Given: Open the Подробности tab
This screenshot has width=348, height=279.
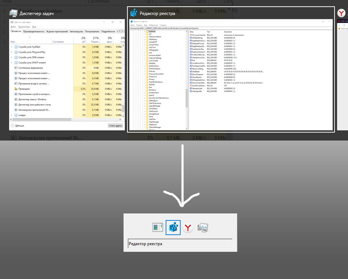Looking at the screenshot, I should click(108, 31).
